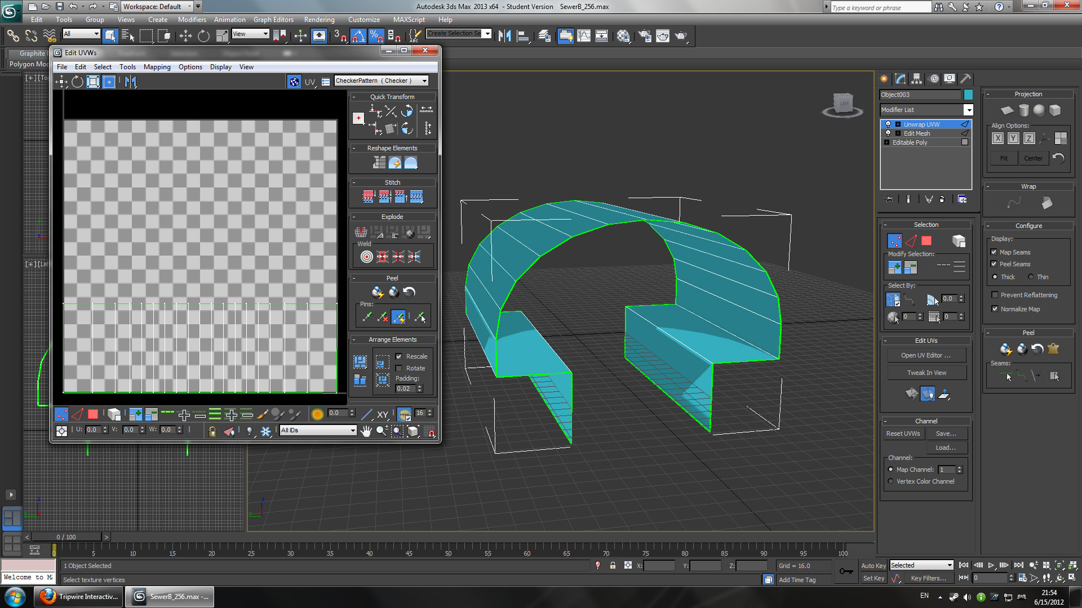Select the Freeform Mode tool in Edit UVWs
The width and height of the screenshot is (1082, 608).
click(x=109, y=82)
